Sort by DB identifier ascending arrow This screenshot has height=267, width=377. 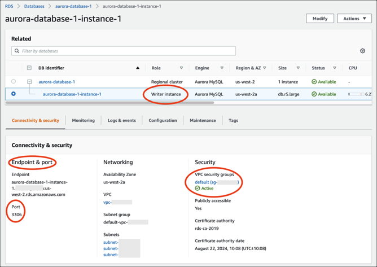137,68
